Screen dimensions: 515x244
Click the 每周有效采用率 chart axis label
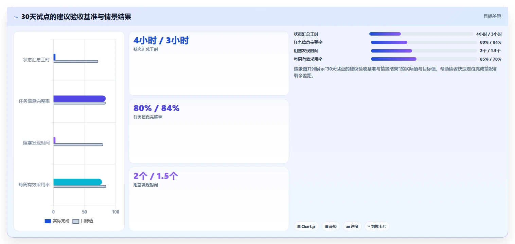(x=34, y=185)
